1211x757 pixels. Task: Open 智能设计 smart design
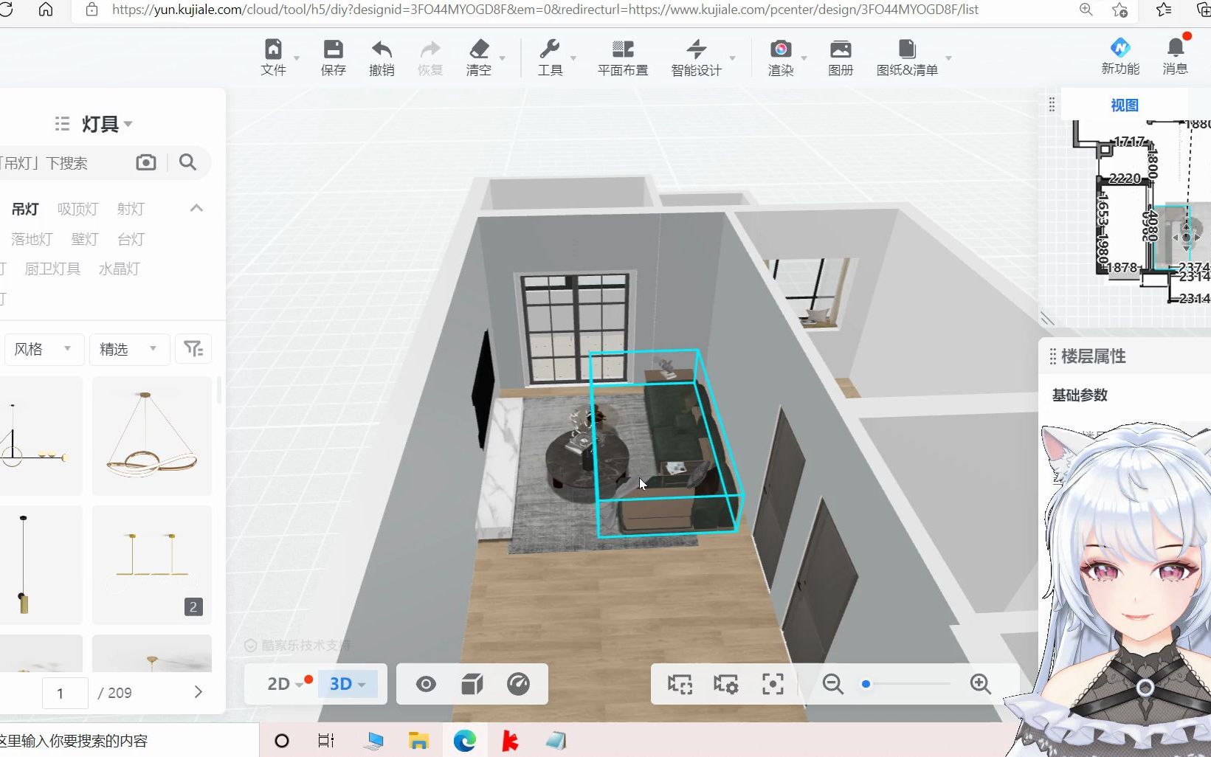696,58
